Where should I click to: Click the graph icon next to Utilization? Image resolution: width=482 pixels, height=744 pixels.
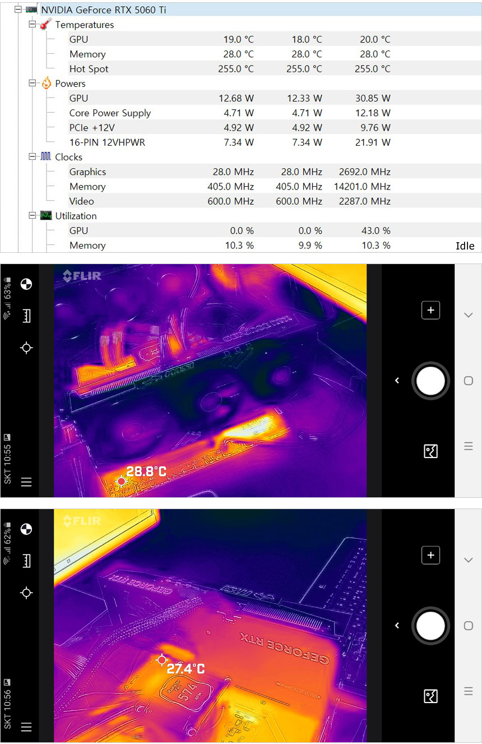[46, 216]
